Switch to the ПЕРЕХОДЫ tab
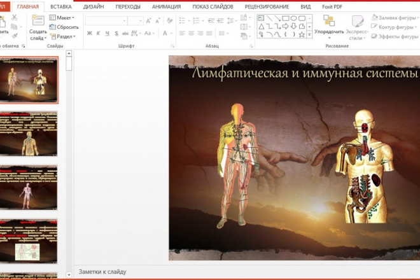This screenshot has height=280, width=420. pyautogui.click(x=128, y=7)
